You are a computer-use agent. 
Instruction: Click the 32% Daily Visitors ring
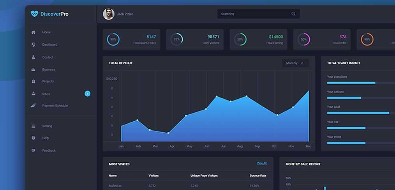coord(176,39)
